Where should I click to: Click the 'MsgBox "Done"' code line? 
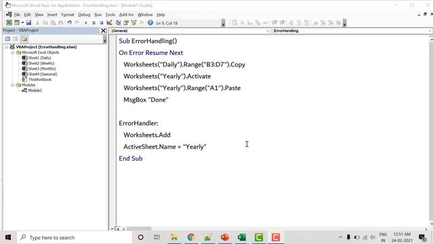(x=146, y=100)
